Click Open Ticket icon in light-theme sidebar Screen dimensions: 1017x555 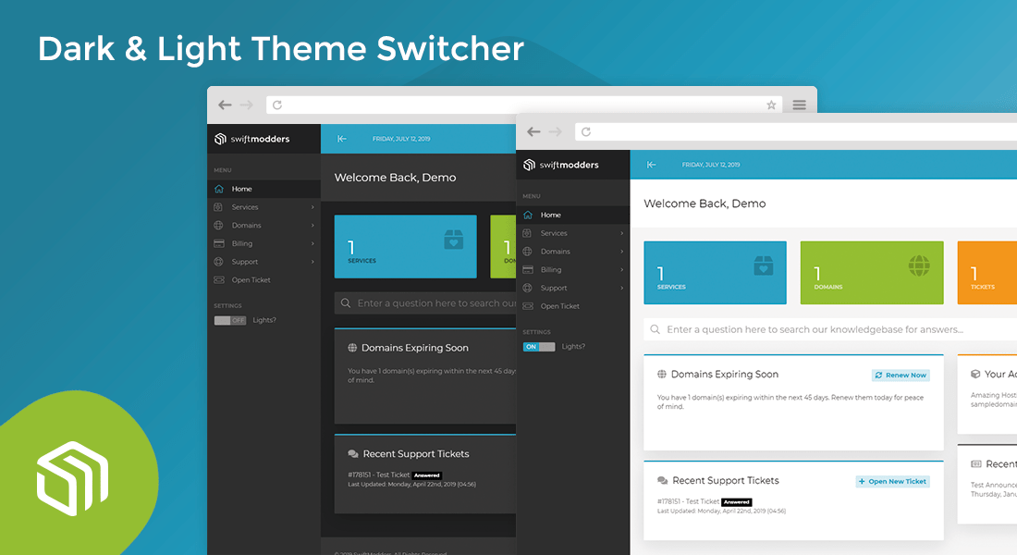(x=528, y=306)
